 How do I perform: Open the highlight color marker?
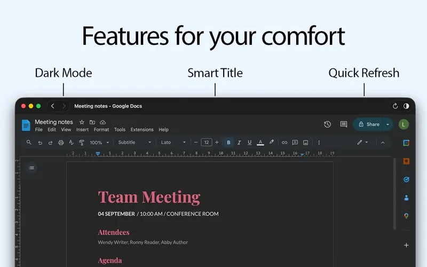point(272,142)
